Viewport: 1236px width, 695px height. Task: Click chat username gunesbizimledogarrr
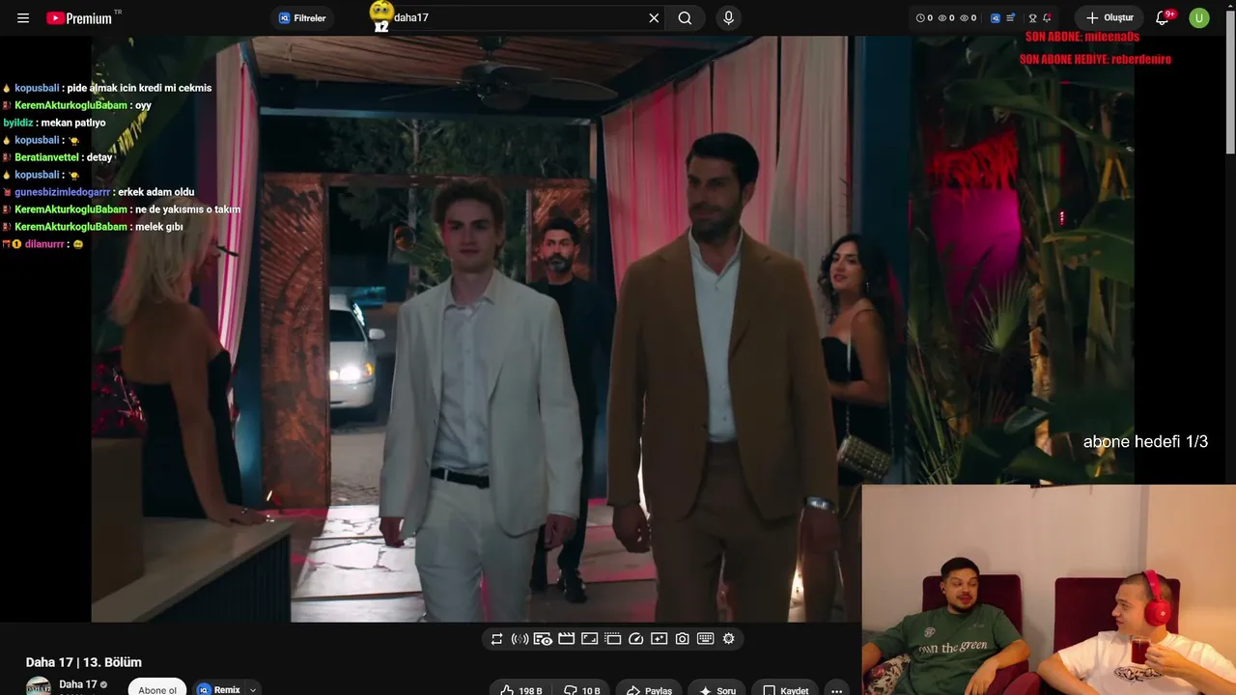tap(63, 192)
